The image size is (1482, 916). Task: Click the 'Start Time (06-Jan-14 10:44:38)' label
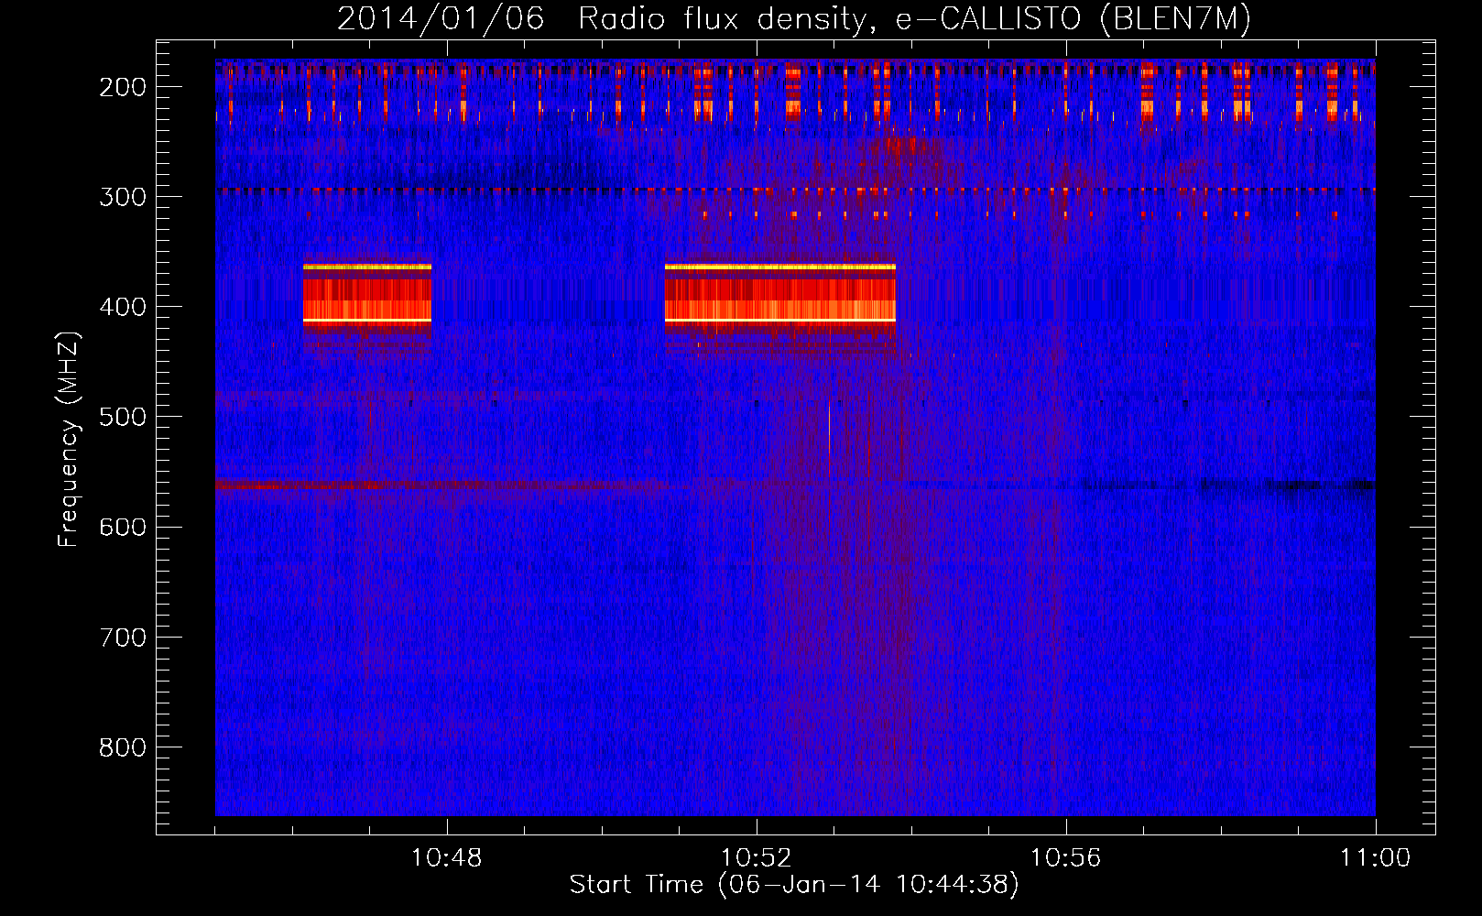coord(794,885)
